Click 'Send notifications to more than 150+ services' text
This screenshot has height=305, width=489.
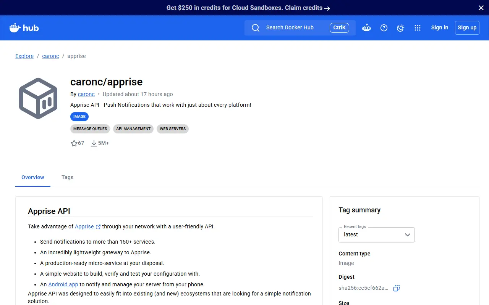click(98, 242)
